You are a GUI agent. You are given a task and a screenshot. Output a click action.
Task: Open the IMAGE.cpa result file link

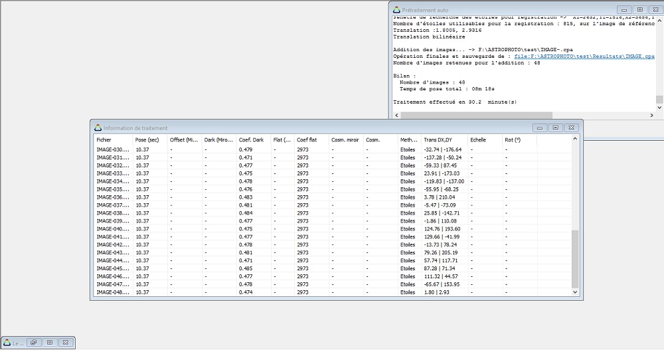(584, 56)
